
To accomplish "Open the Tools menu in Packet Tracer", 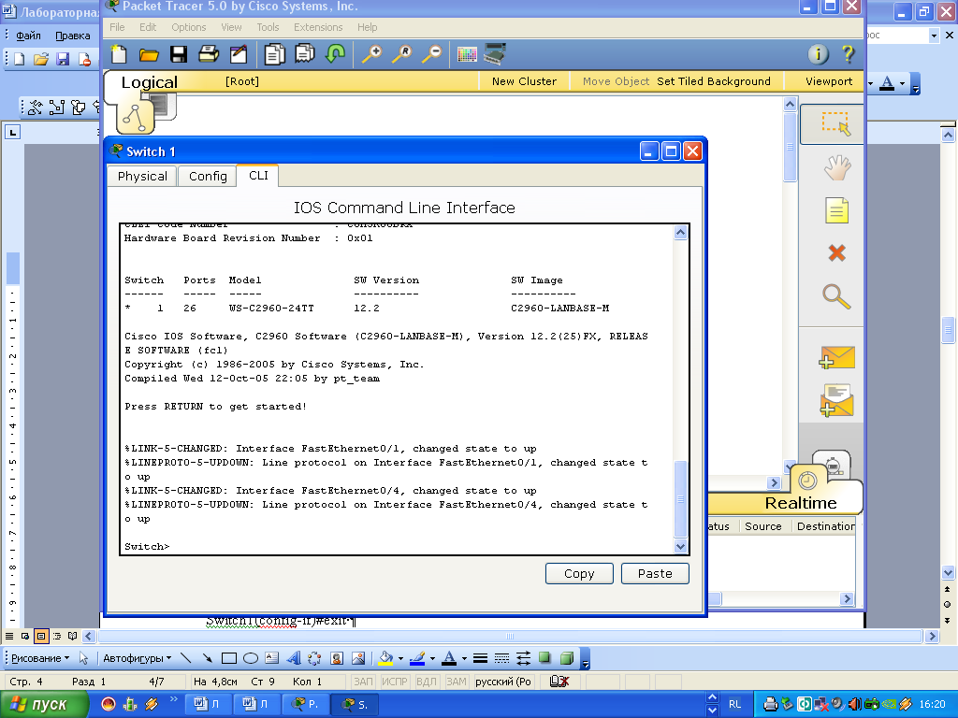I will pyautogui.click(x=268, y=27).
